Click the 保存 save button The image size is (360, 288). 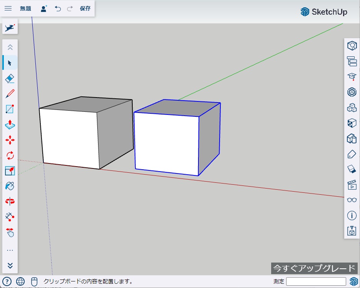tap(85, 8)
